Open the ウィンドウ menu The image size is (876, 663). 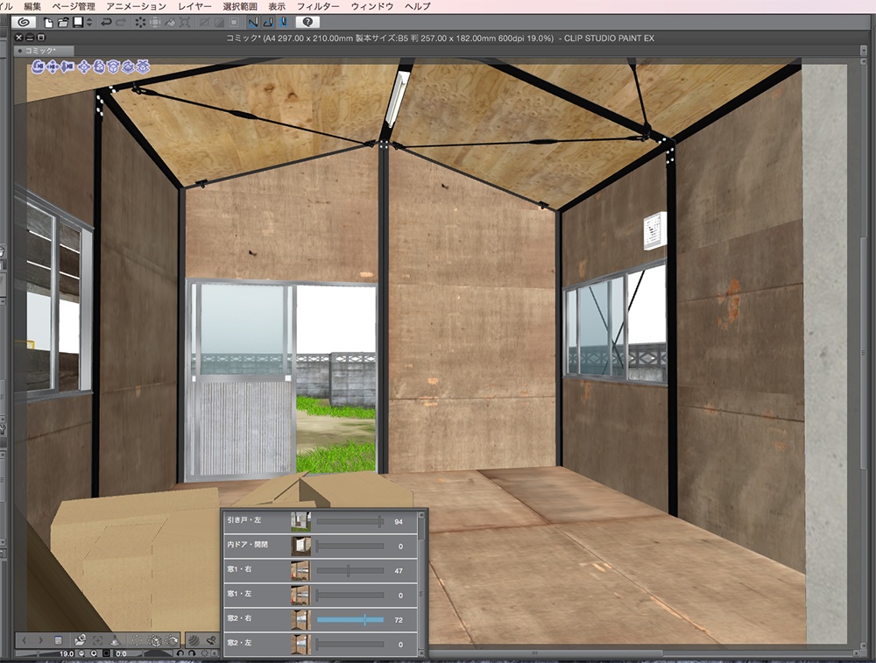pos(372,6)
